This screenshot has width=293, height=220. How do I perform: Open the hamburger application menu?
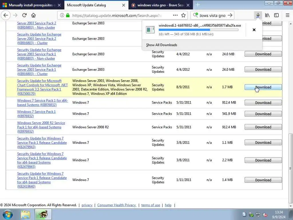click(287, 15)
